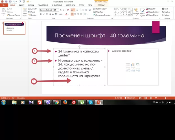Viewport: 175px width, 140px height.
Task: Click the Redo/Repeat icon
Action: 20,1
